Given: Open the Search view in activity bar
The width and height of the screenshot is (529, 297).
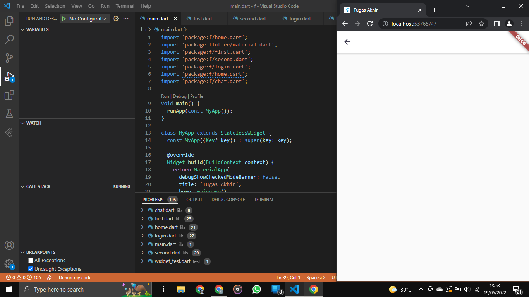Looking at the screenshot, I should [9, 39].
